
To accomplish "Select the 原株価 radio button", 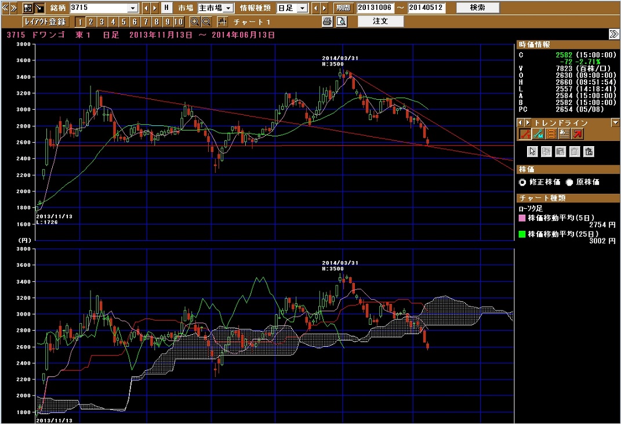I will [569, 182].
